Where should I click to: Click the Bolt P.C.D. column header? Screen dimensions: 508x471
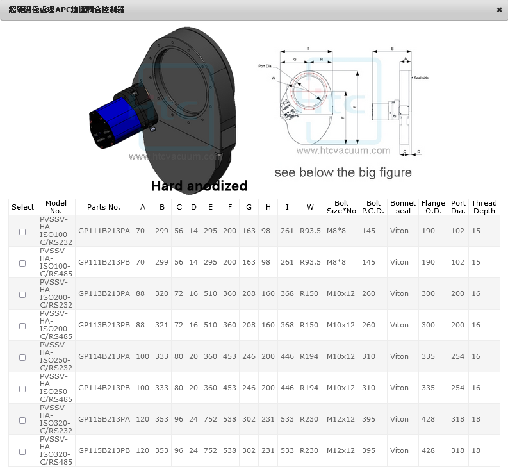pos(373,207)
